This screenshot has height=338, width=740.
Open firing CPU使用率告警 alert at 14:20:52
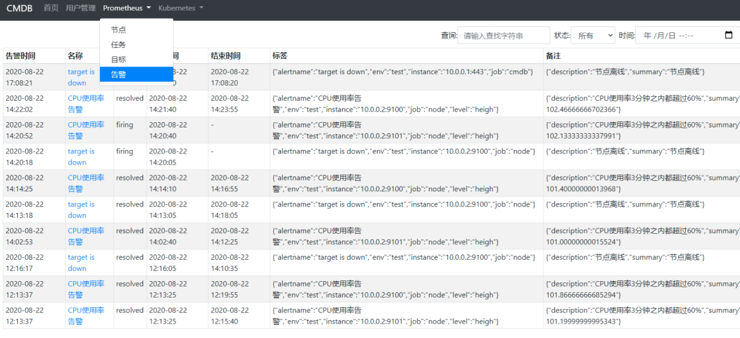86,130
